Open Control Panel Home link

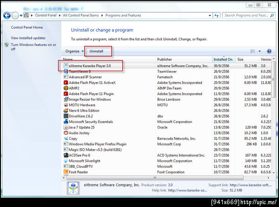27,27
